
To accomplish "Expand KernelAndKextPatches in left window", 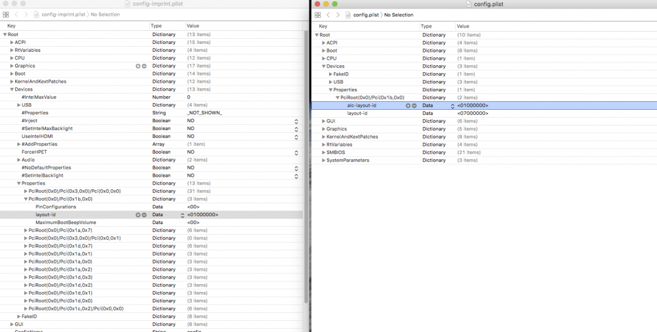I will coord(12,82).
